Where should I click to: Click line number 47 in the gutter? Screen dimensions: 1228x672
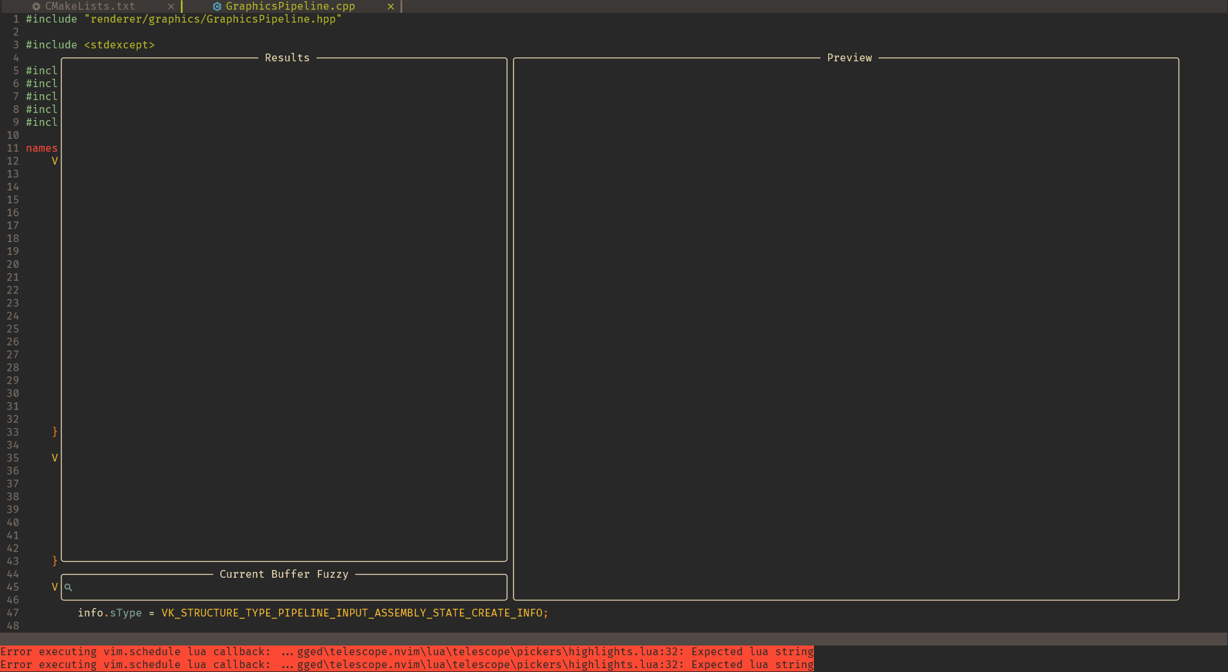[x=13, y=613]
